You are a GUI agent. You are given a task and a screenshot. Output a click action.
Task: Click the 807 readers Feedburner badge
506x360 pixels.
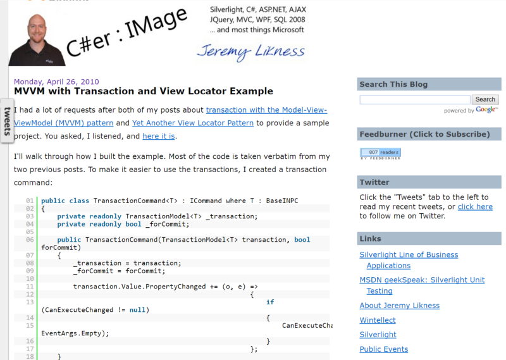click(381, 153)
